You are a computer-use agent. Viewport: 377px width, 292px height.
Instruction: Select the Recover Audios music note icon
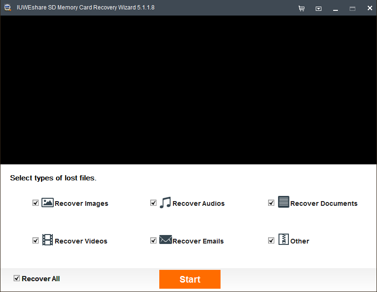(x=165, y=203)
